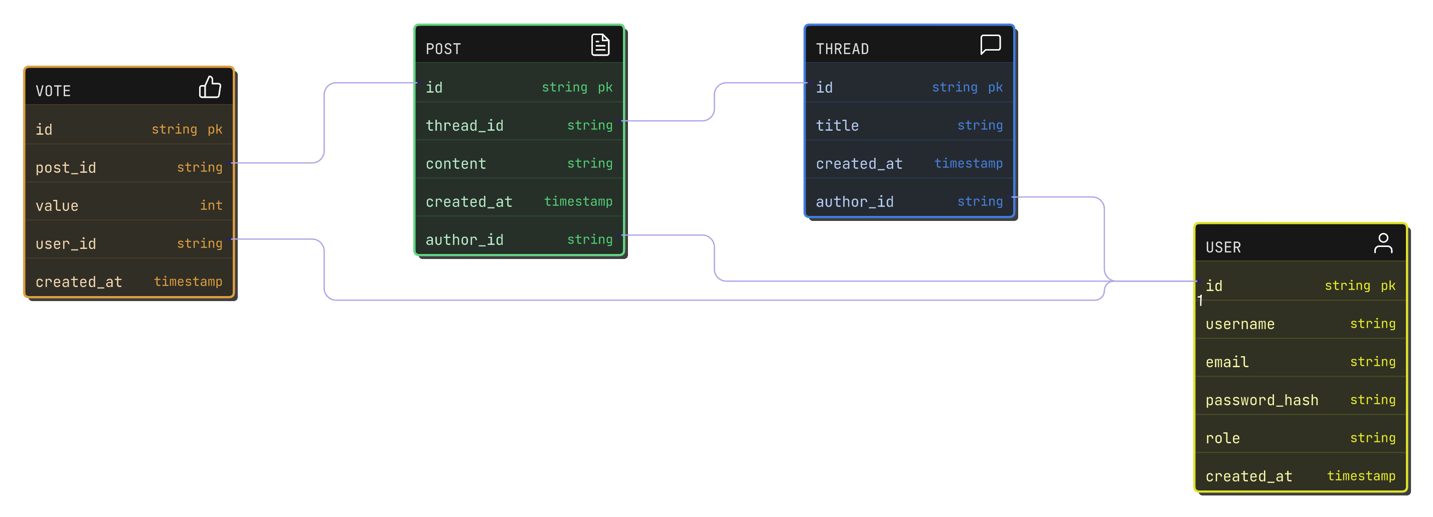The height and width of the screenshot is (517, 1433).
Task: Click the speech bubble icon on THREAD table
Action: click(990, 45)
